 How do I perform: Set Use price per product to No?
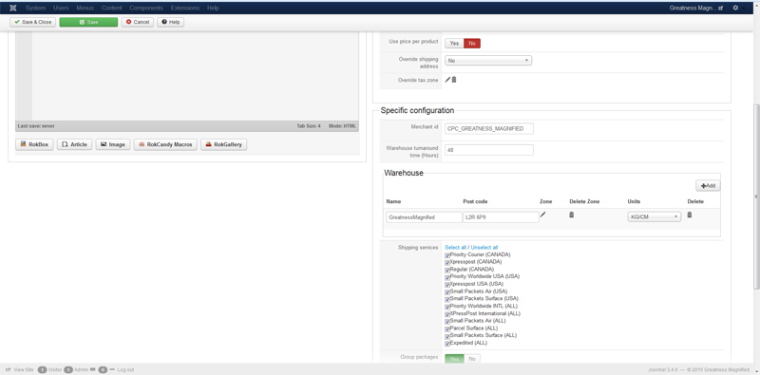coord(472,44)
